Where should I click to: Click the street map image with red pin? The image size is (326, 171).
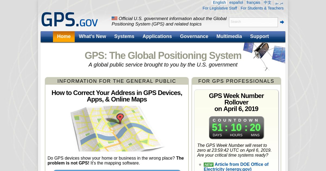pos(117,128)
